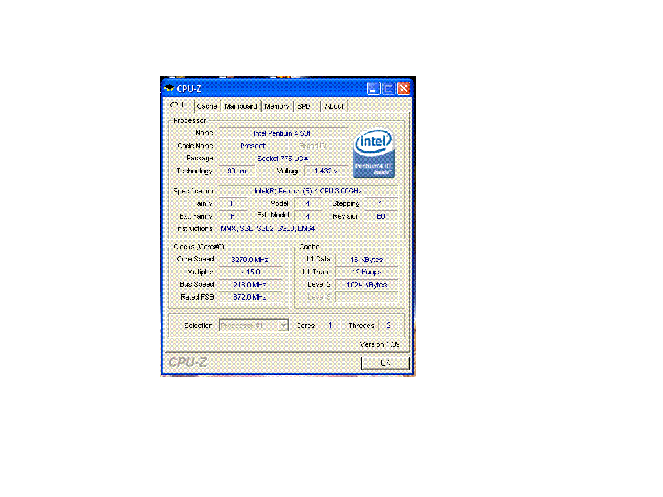Click the Voltage value 1.432 v
This screenshot has width=663, height=497.
[x=326, y=171]
